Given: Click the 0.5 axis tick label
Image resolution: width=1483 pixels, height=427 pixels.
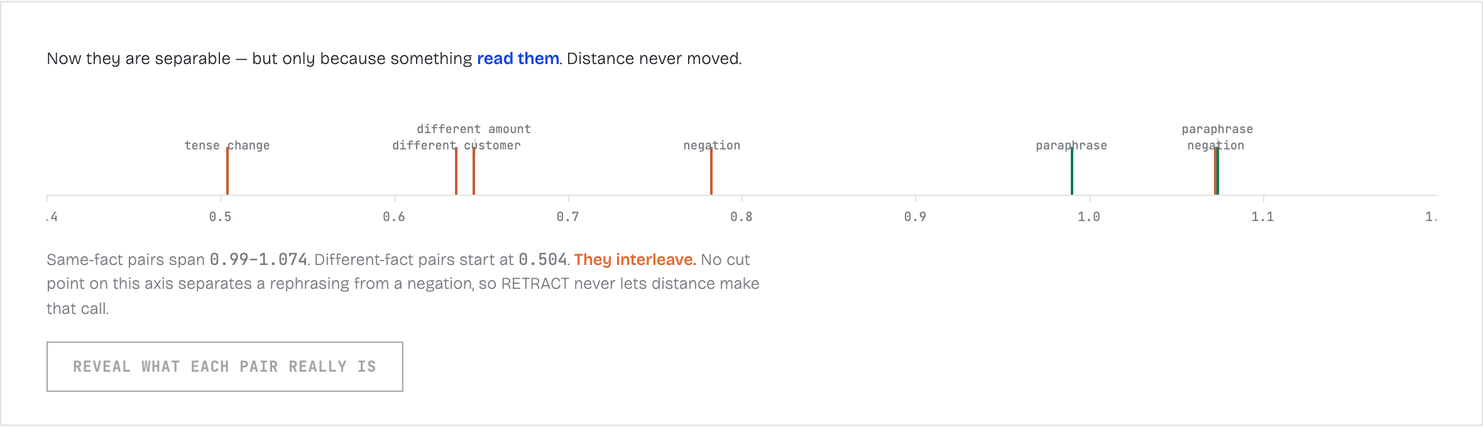Looking at the screenshot, I should click(x=220, y=217).
